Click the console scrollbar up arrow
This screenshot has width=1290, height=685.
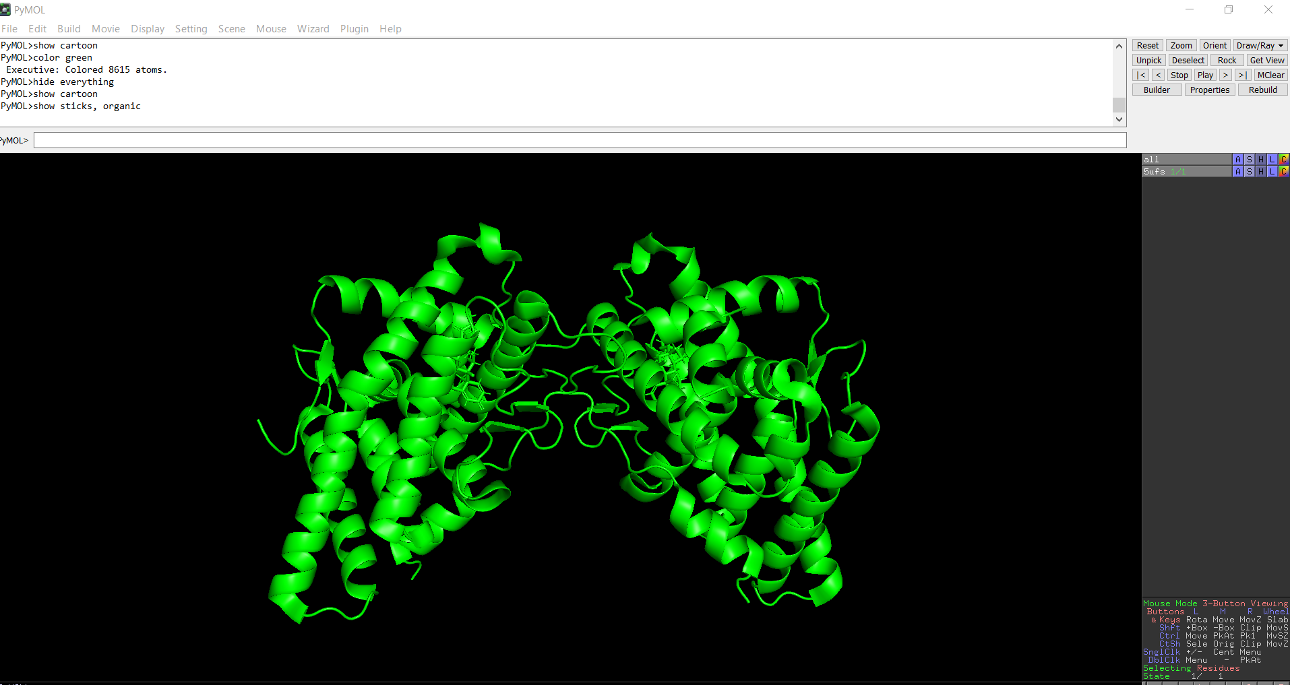[1119, 46]
